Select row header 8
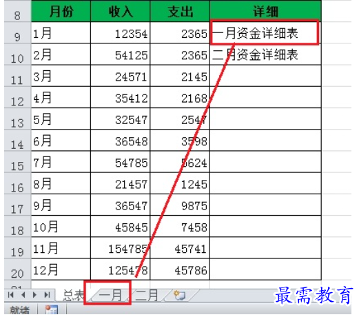The image size is (359, 317). click(x=17, y=11)
